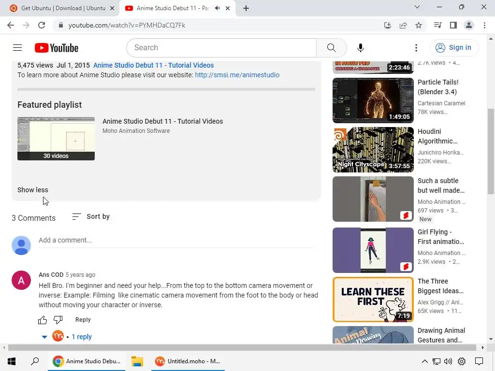
Task: Click the address bar URL
Action: click(127, 25)
